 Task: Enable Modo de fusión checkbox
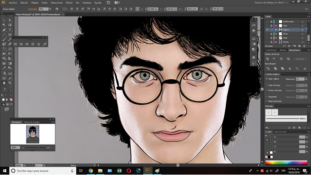pos(266,101)
